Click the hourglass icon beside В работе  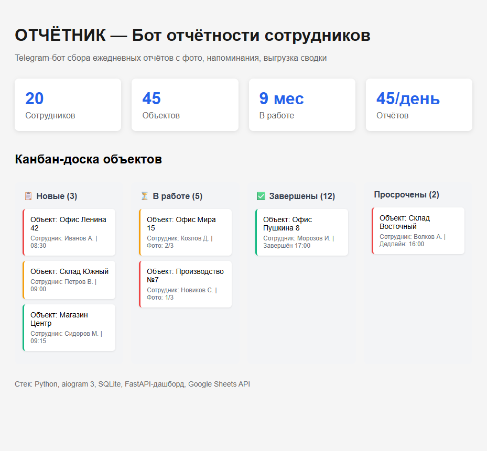point(145,196)
